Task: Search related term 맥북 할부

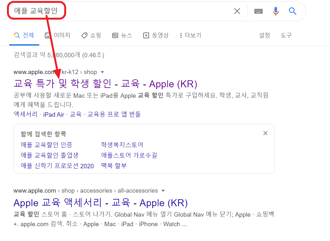Action: (x=114, y=166)
